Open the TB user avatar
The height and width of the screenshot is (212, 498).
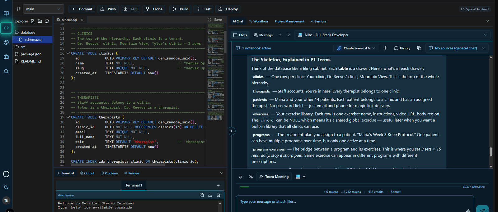click(6, 201)
